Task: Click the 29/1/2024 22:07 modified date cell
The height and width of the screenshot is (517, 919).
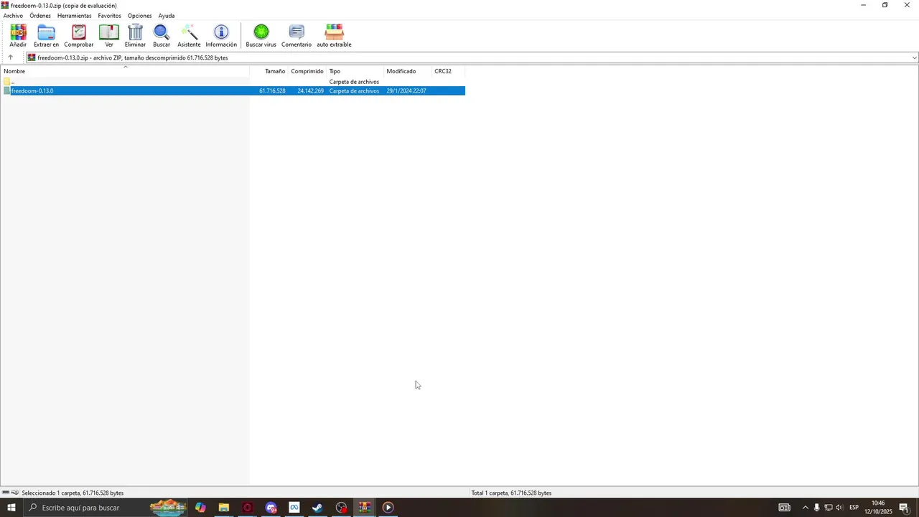Action: click(x=406, y=91)
